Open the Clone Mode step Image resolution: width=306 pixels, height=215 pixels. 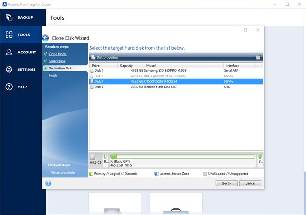[x=58, y=54]
